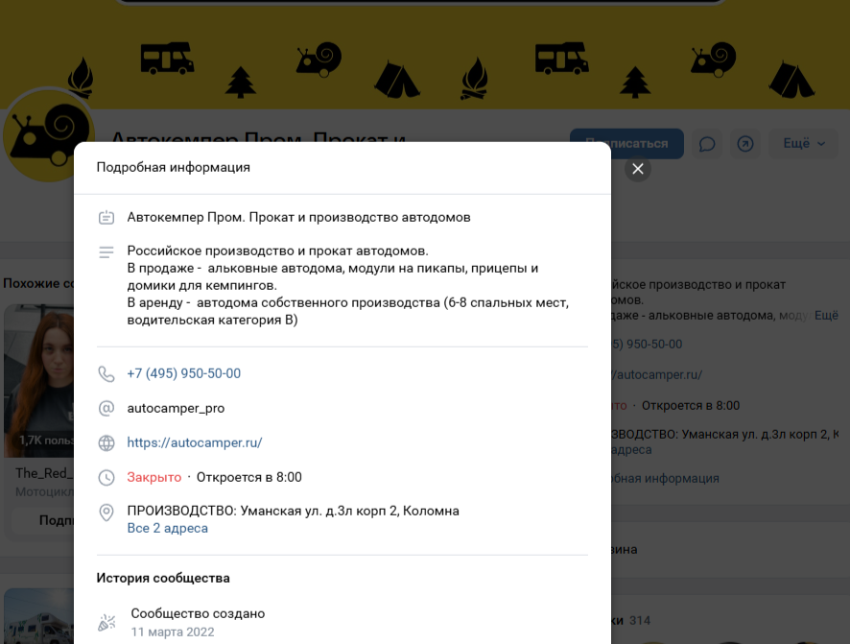This screenshot has width=850, height=644.
Task: Click the clock icon for working hours
Action: coord(106,477)
